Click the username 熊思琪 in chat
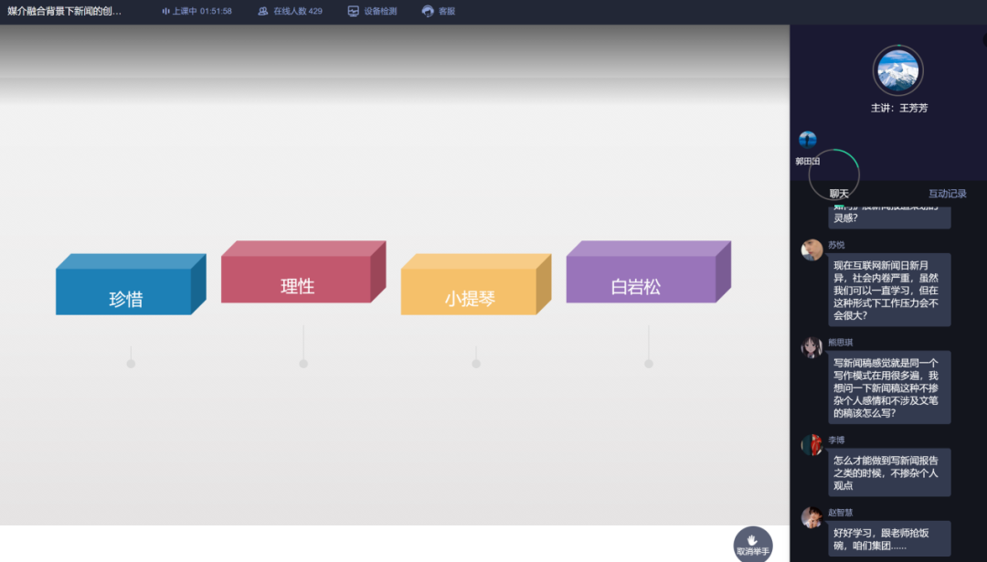The width and height of the screenshot is (987, 562). 841,343
